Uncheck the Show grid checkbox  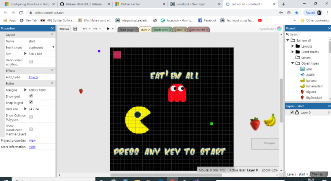click(31, 96)
